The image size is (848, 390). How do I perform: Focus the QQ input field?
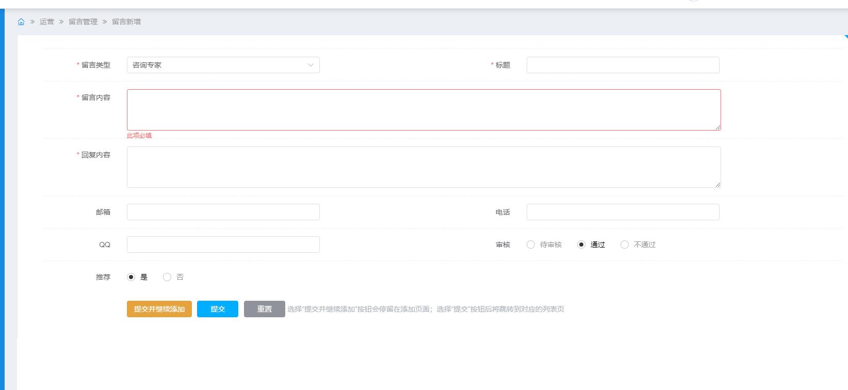click(x=223, y=245)
